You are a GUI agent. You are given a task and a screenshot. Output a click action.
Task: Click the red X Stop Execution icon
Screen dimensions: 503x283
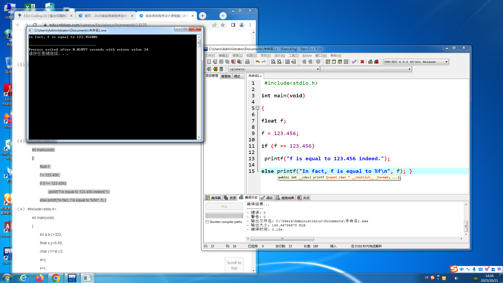coord(362,62)
